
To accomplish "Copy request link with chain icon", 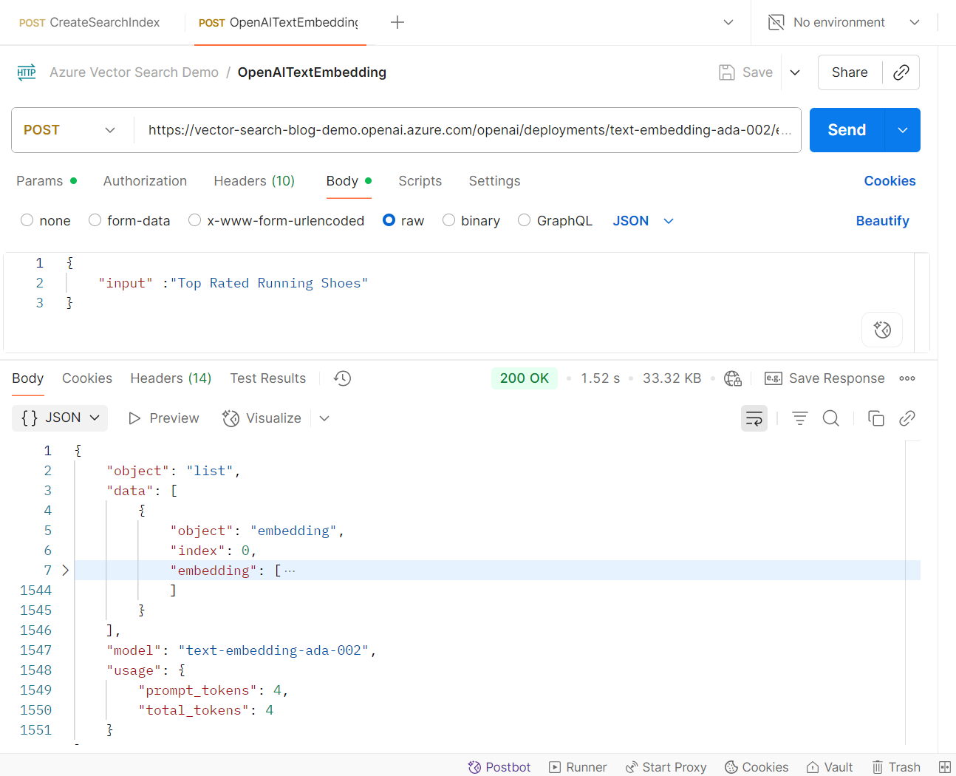I will 901,72.
